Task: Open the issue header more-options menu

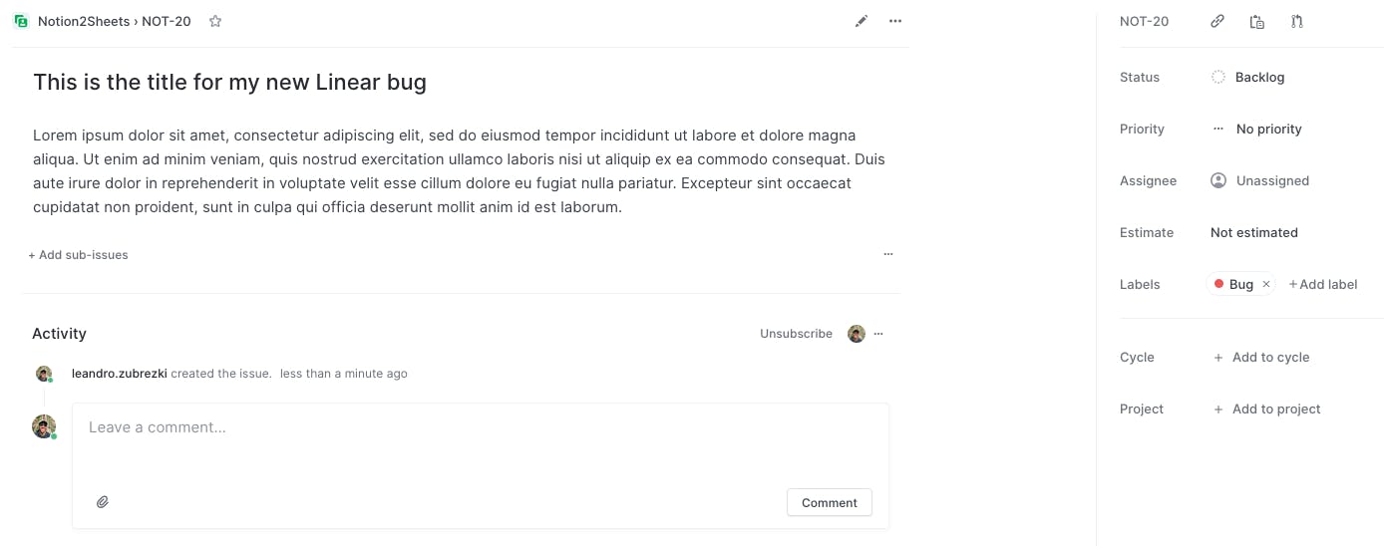Action: (895, 21)
